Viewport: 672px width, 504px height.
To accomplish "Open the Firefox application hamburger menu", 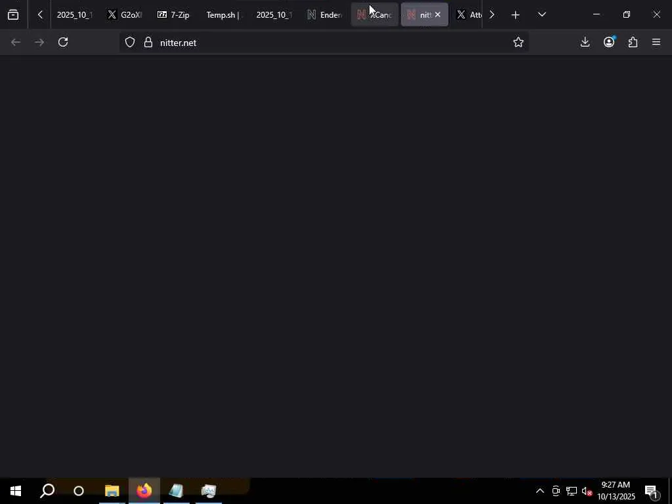I will tap(656, 43).
